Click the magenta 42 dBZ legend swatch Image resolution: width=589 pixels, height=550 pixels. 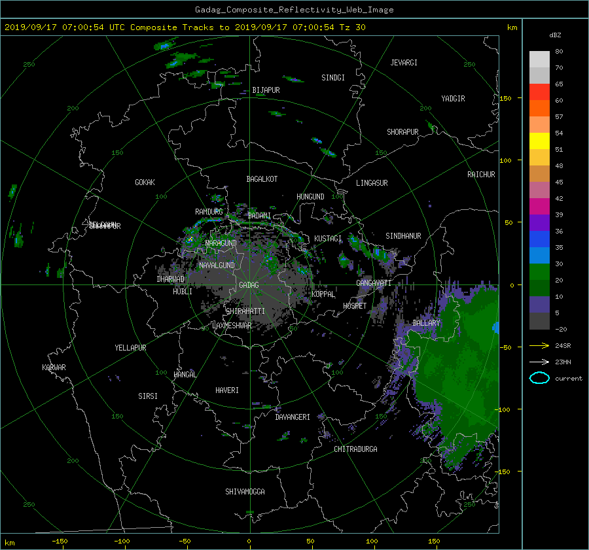(539, 206)
